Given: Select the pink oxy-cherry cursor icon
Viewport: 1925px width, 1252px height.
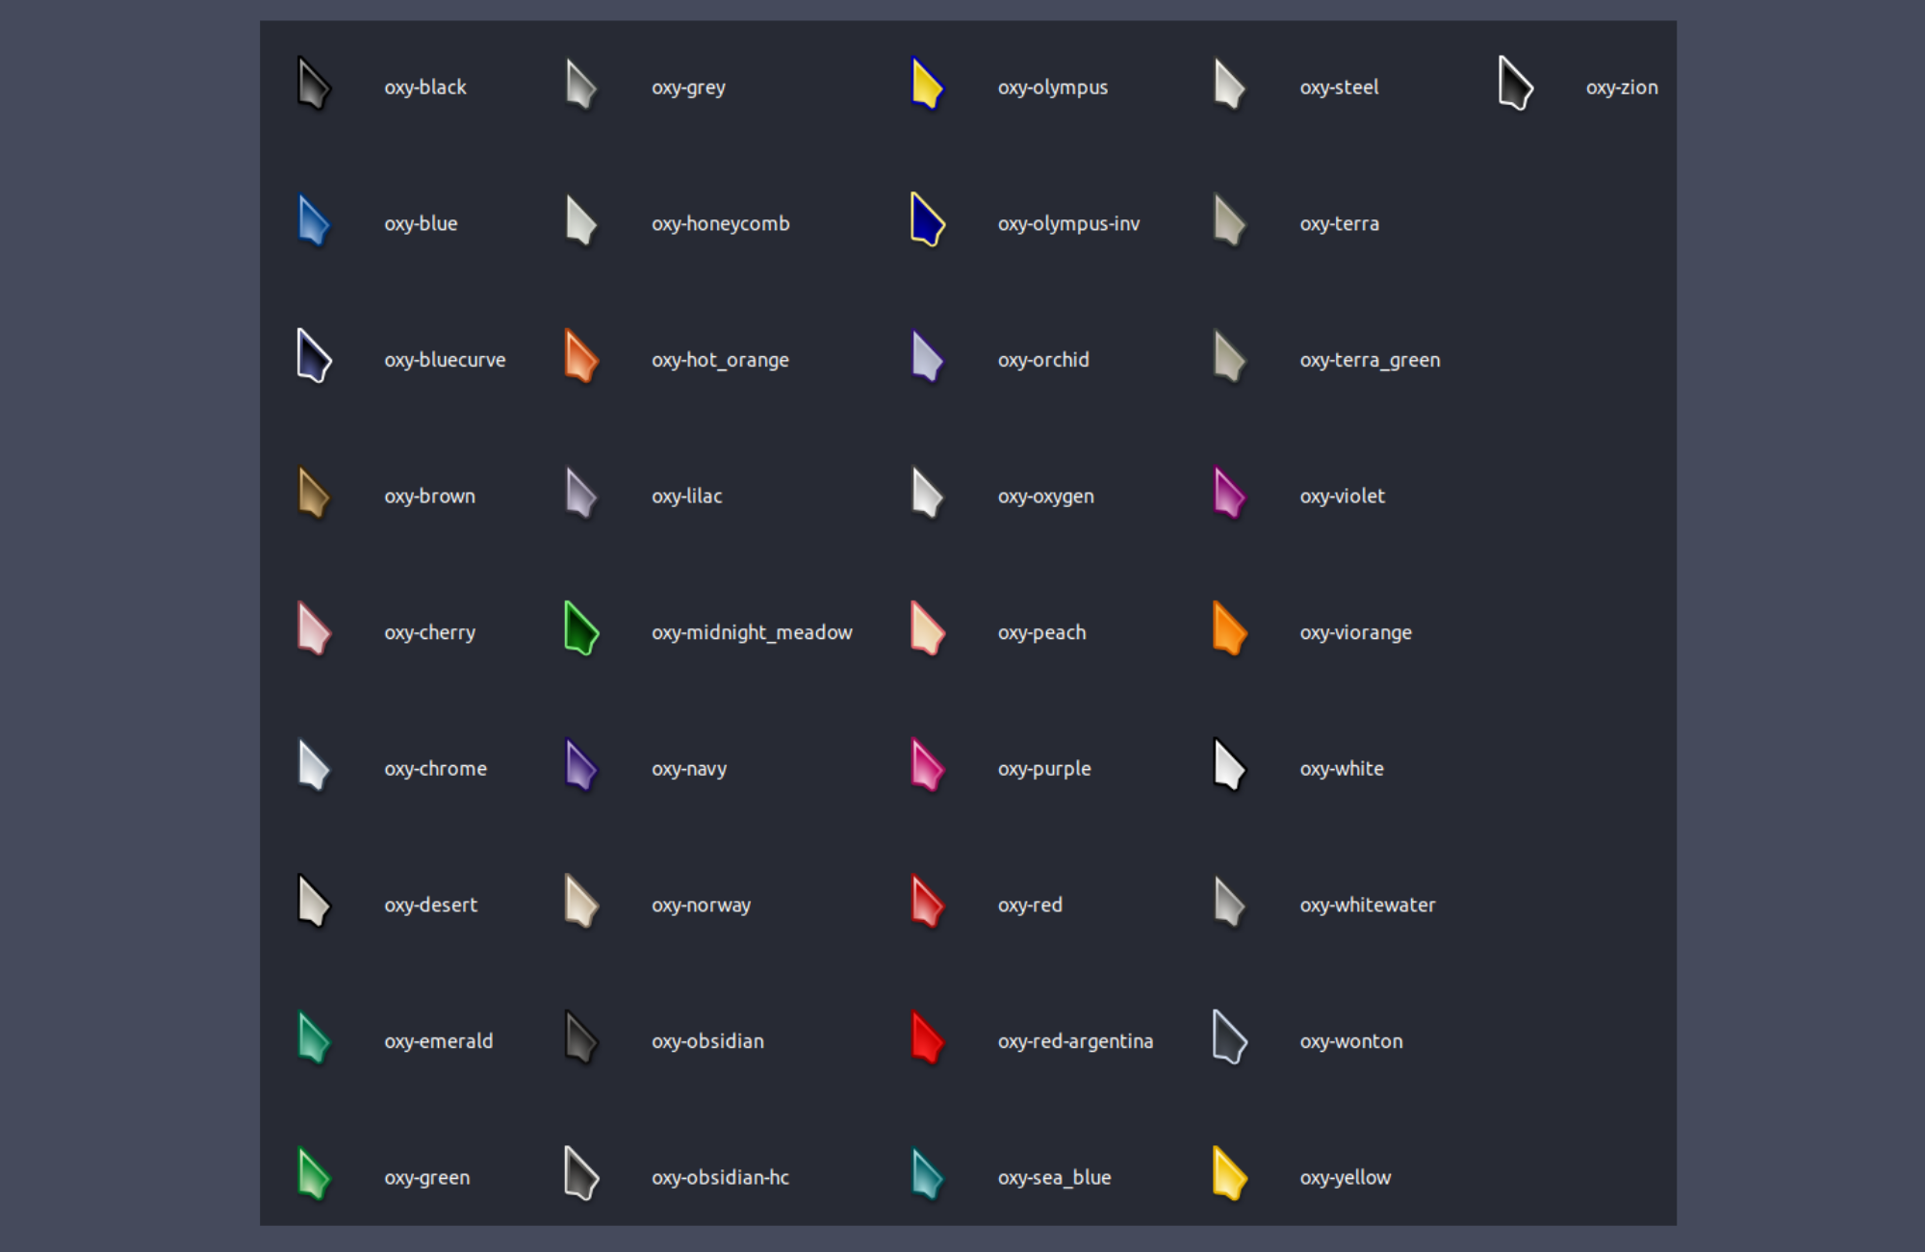Looking at the screenshot, I should [x=314, y=629].
